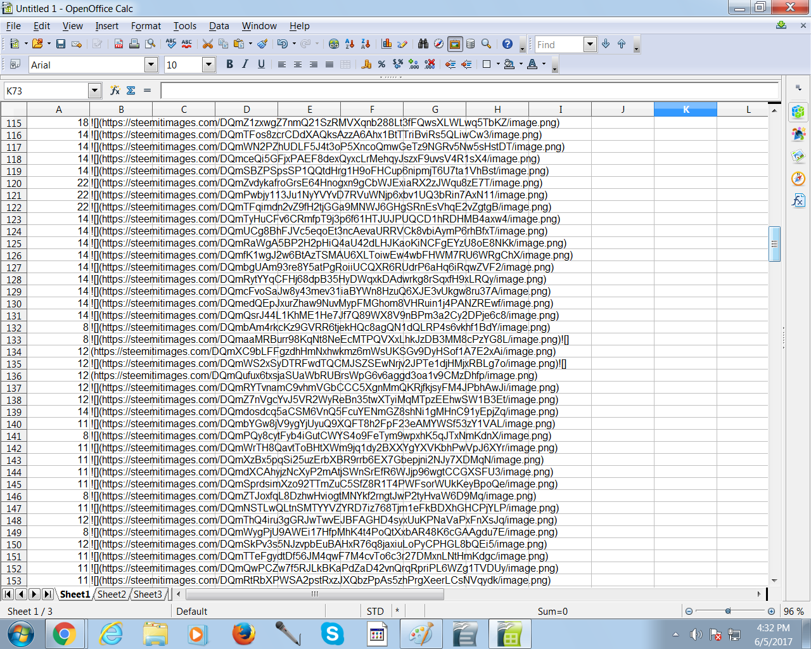Click Find Next down arrow

(606, 44)
